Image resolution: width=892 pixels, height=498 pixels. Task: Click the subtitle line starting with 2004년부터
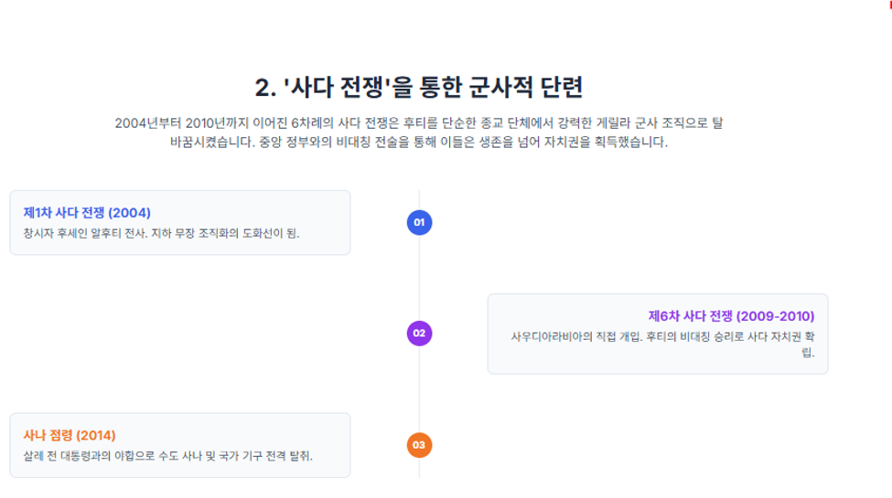tap(419, 122)
